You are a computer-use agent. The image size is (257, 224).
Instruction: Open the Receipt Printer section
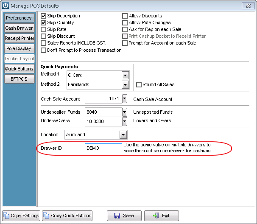(20, 38)
